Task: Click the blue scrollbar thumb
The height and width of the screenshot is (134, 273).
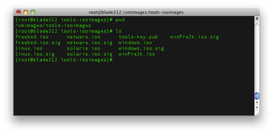Action: tap(257, 96)
